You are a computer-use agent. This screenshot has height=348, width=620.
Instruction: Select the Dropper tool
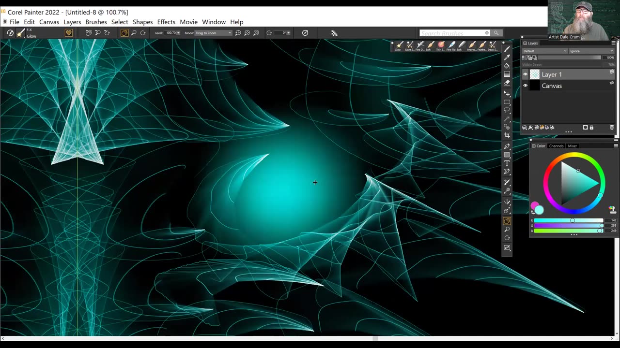(507, 58)
